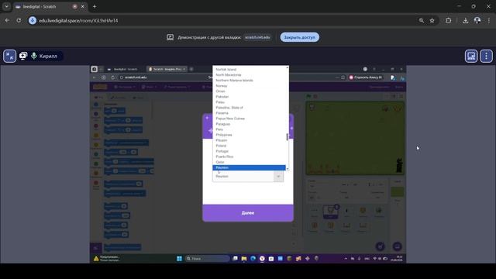496x279 pixels.
Task: Click the shared taskbar search box
Action: [x=208, y=258]
